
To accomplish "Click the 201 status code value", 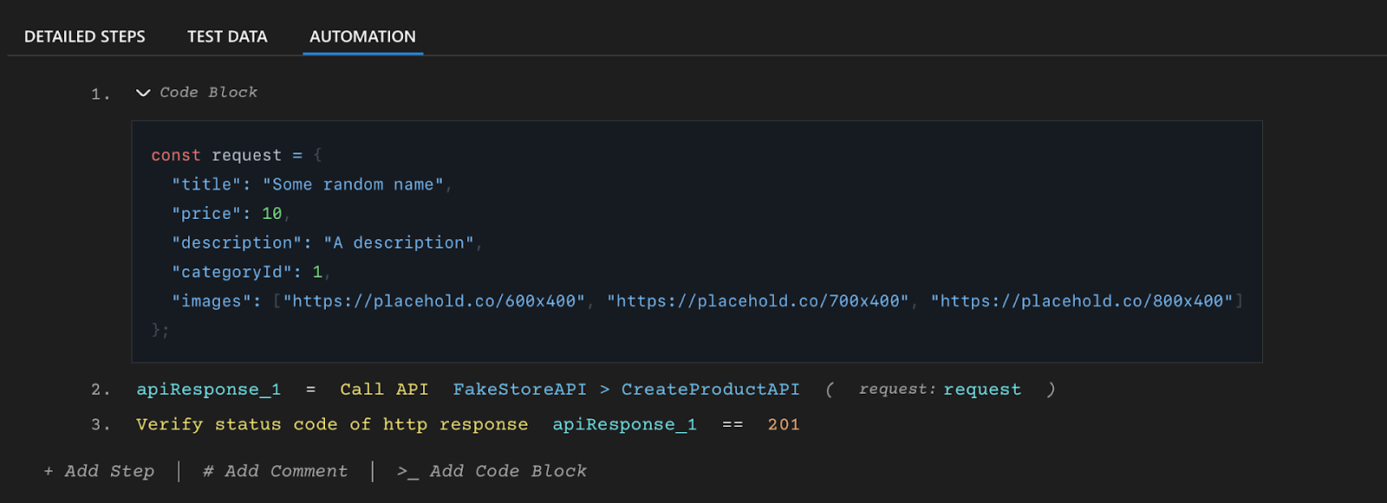I will click(783, 424).
